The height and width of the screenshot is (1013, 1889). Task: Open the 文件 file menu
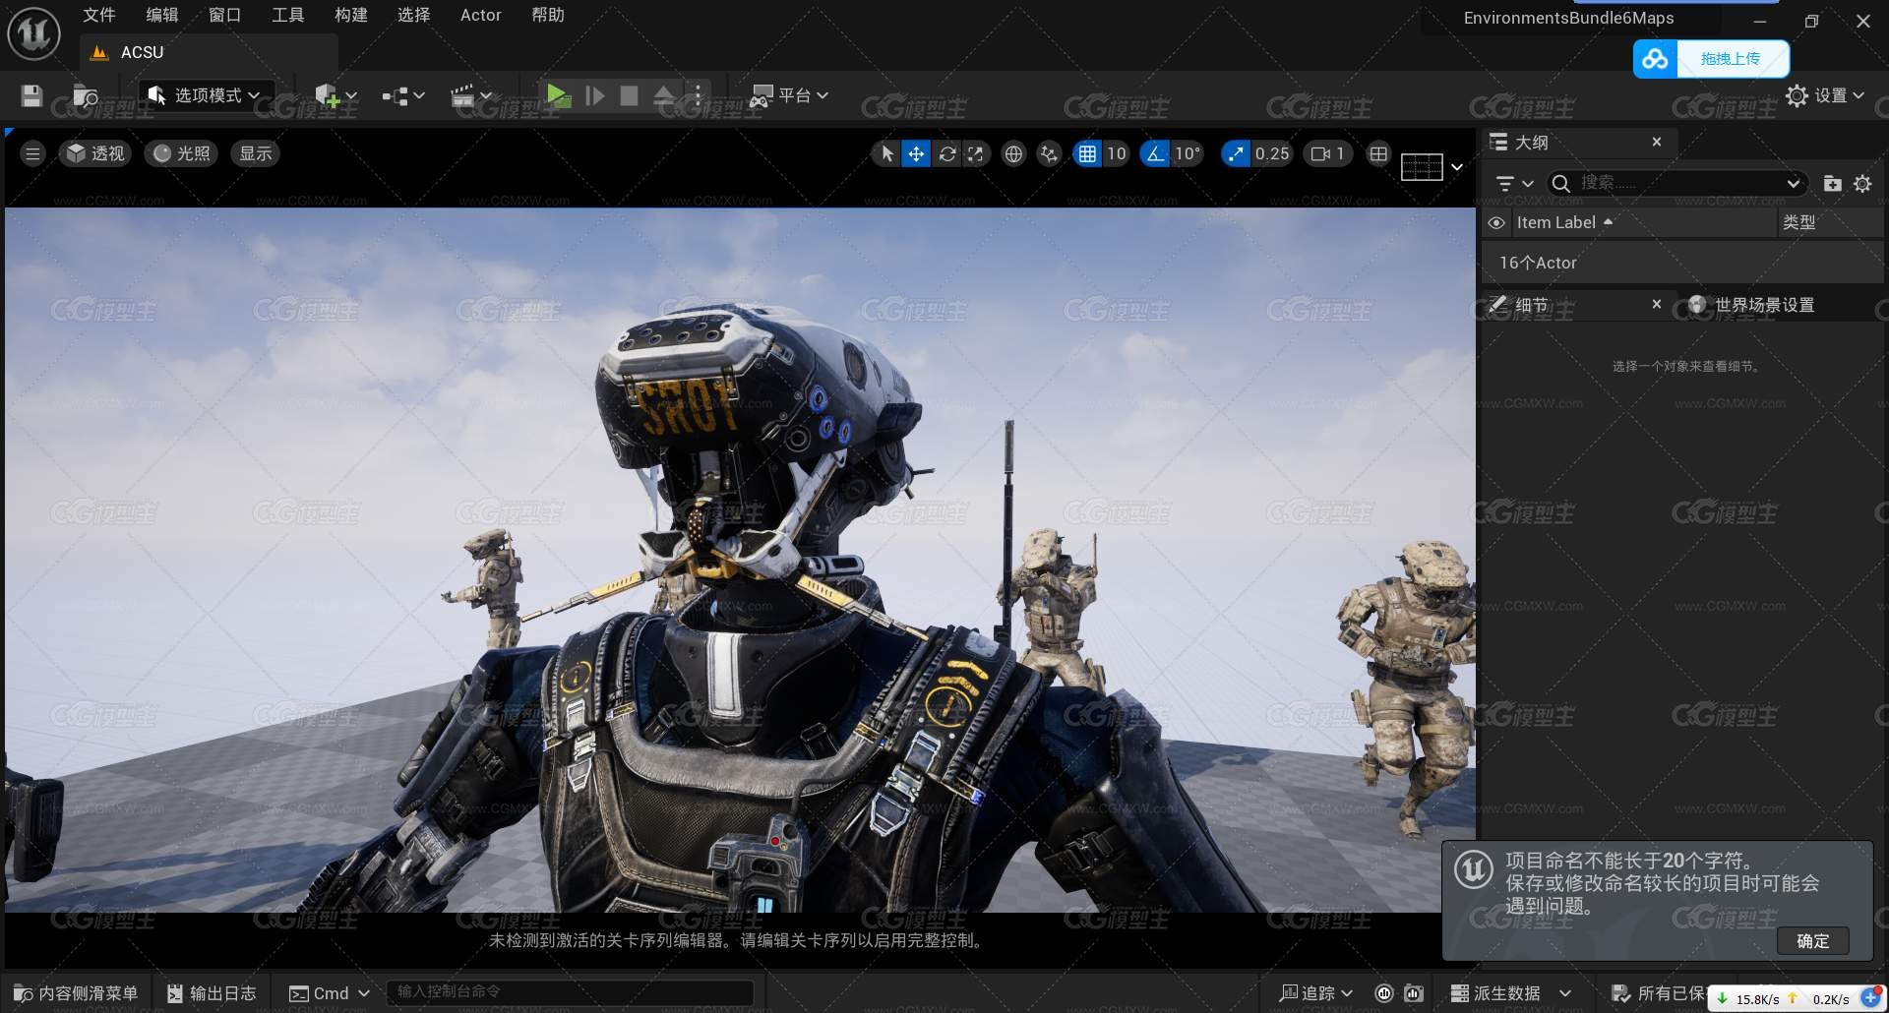pos(99,15)
